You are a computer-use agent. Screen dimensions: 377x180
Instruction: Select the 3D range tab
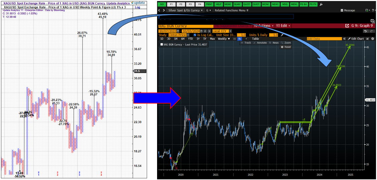[169, 39]
